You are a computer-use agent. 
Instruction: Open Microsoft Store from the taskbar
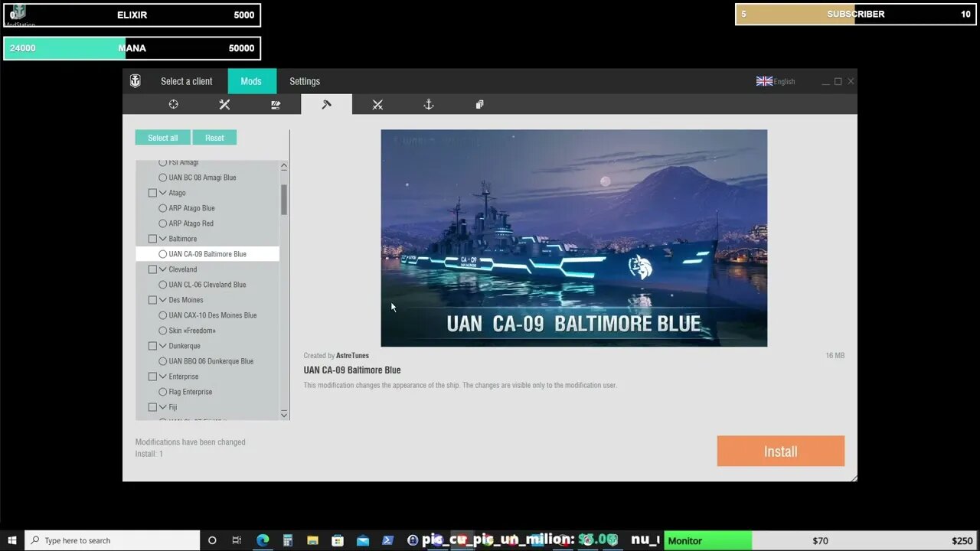(338, 540)
